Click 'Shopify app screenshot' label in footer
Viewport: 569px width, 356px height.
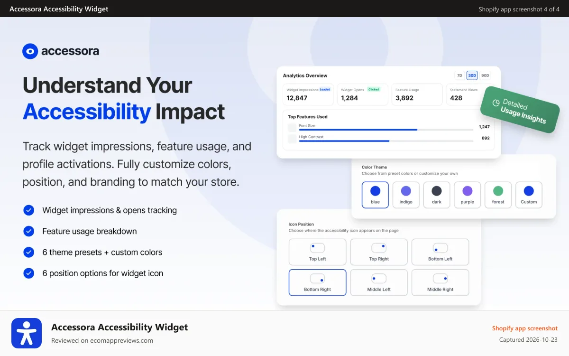524,328
